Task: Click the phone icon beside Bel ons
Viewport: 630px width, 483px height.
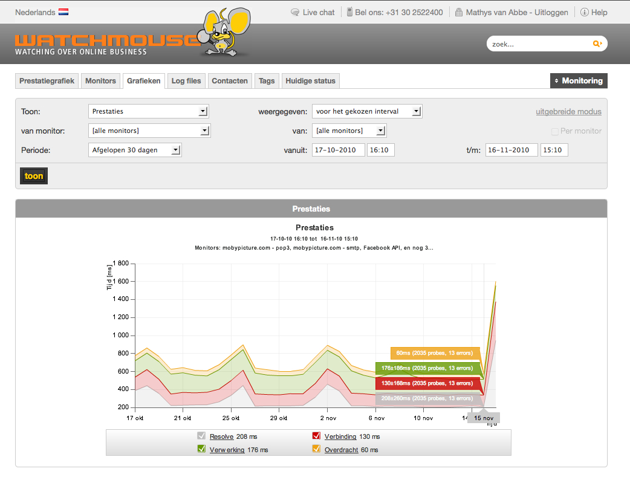Action: 349,12
